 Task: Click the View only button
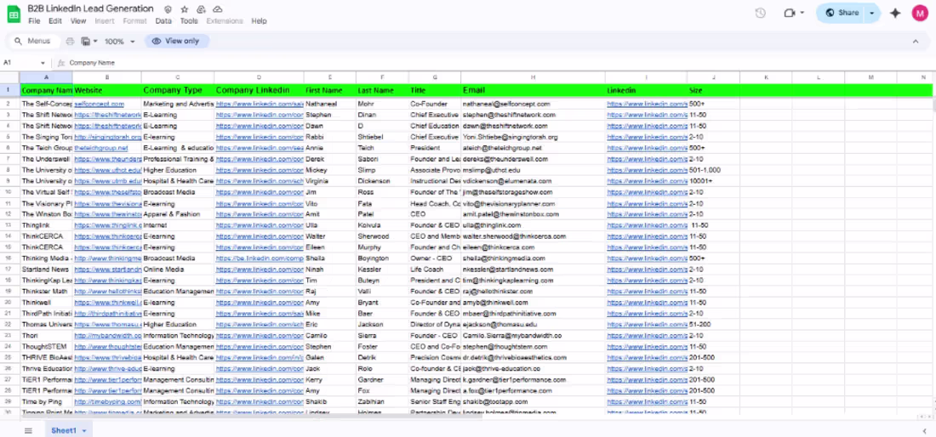point(177,41)
